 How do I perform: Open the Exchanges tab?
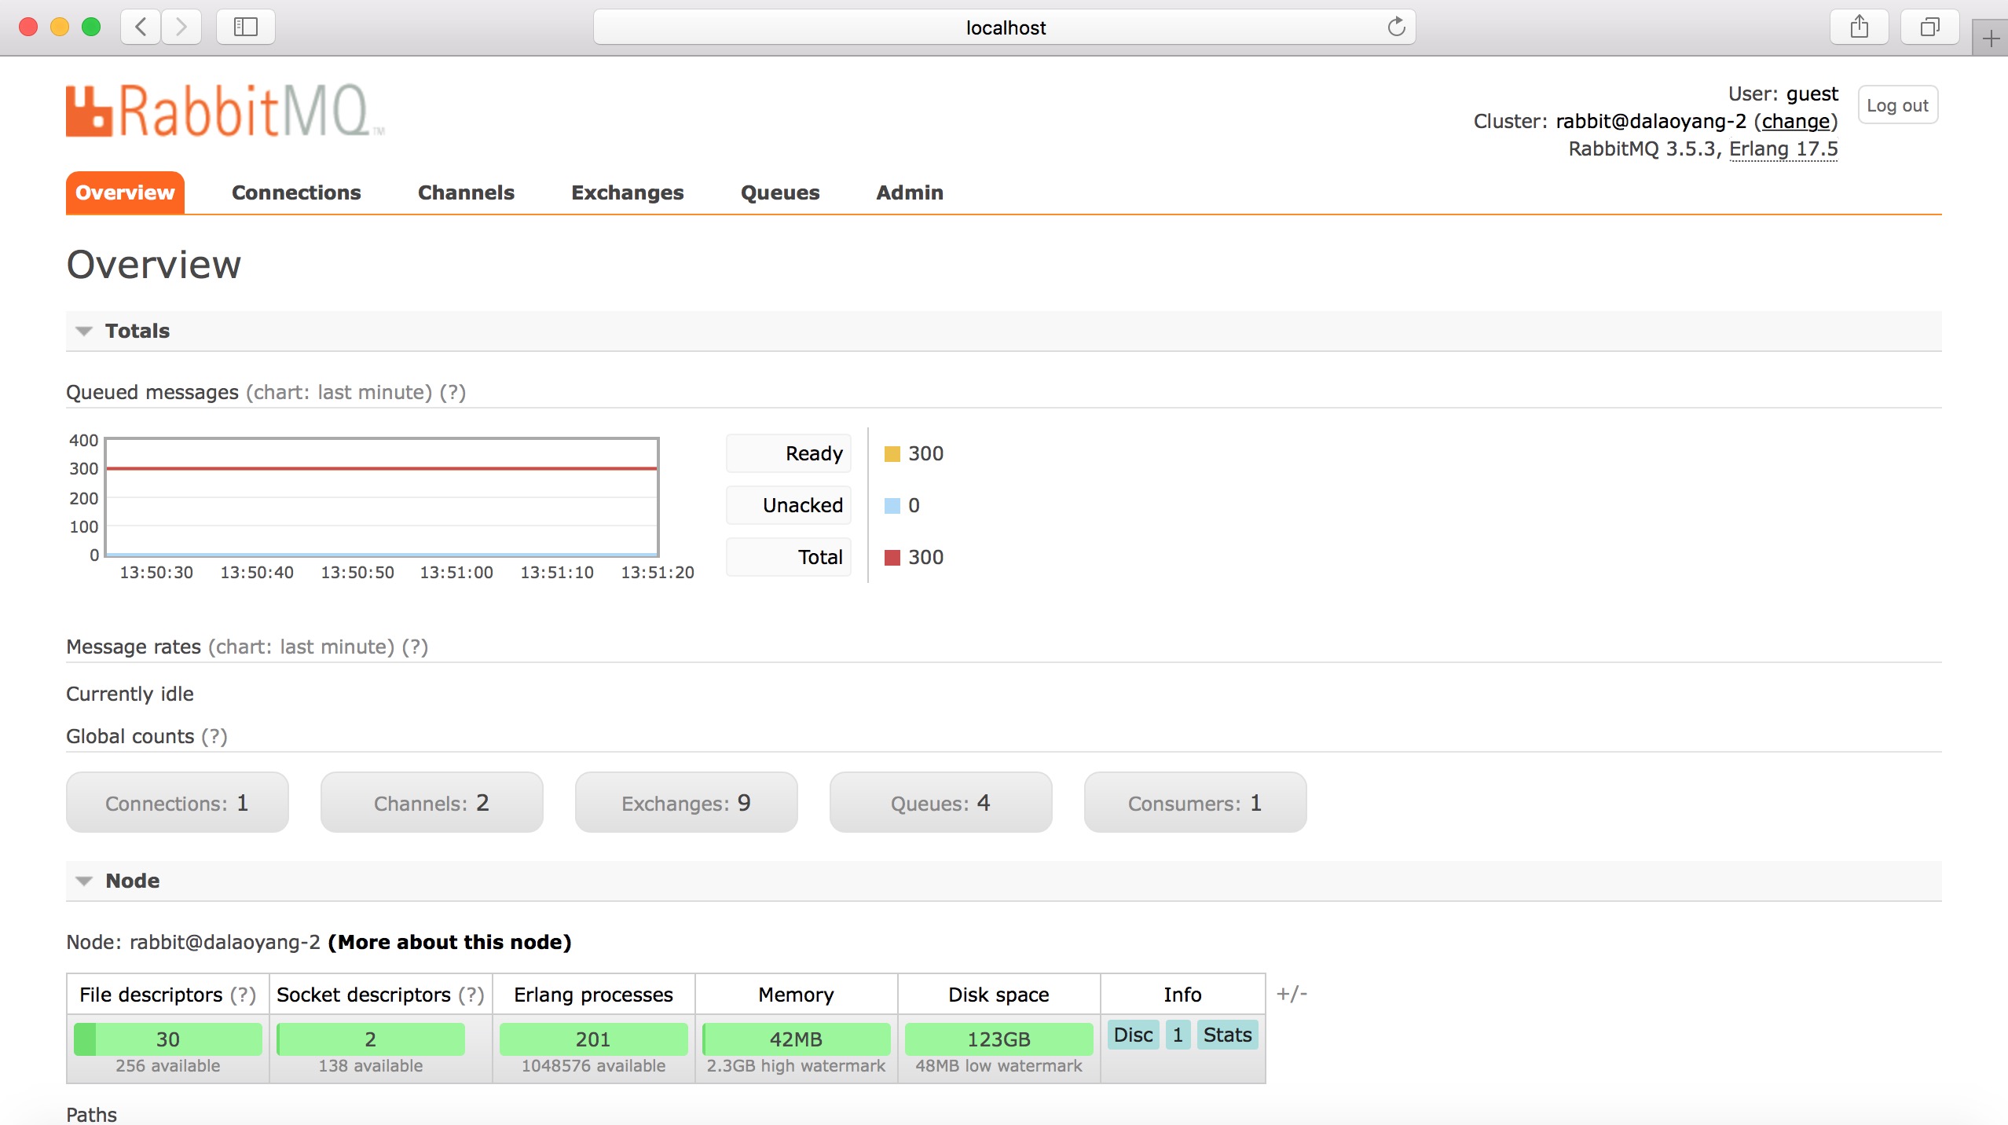(x=627, y=192)
